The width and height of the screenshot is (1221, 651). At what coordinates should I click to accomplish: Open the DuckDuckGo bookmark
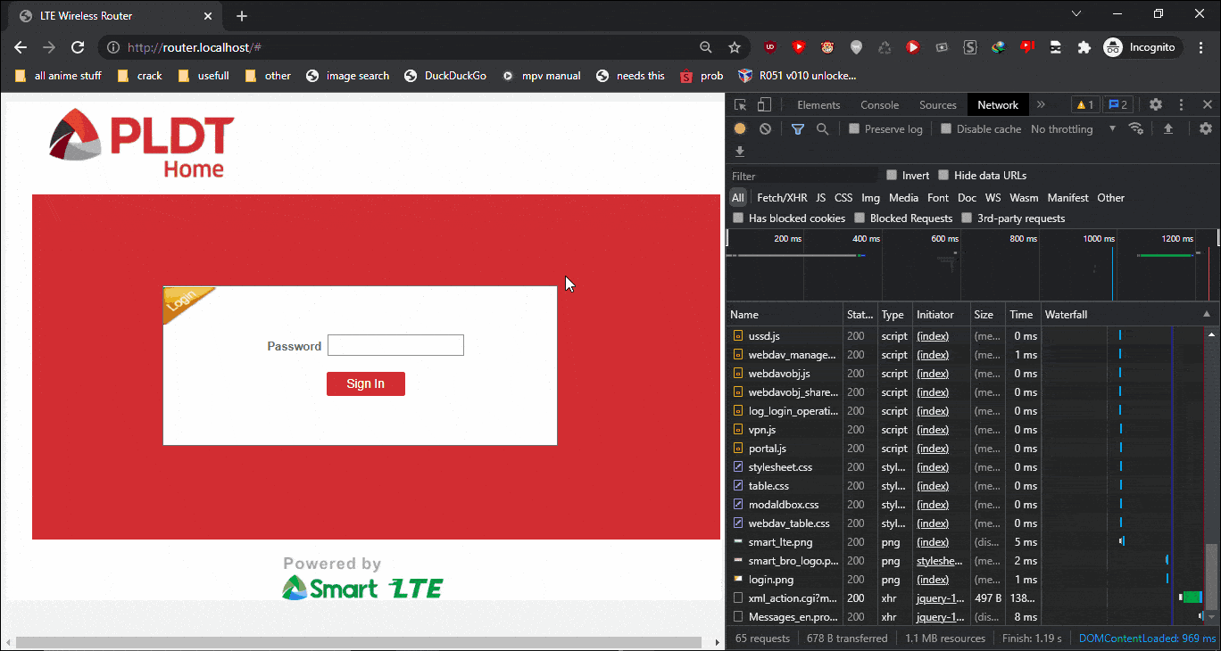click(x=445, y=76)
